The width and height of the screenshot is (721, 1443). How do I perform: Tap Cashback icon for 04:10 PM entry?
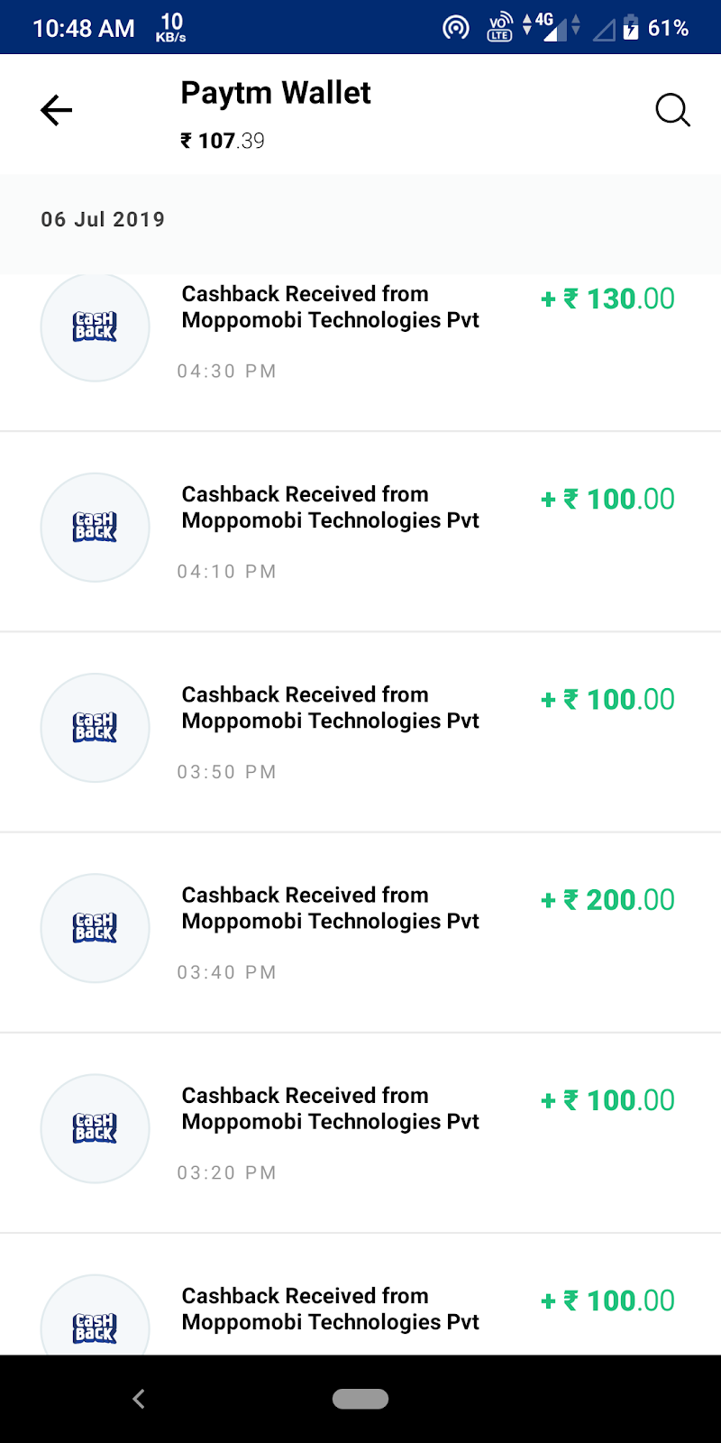95,528
